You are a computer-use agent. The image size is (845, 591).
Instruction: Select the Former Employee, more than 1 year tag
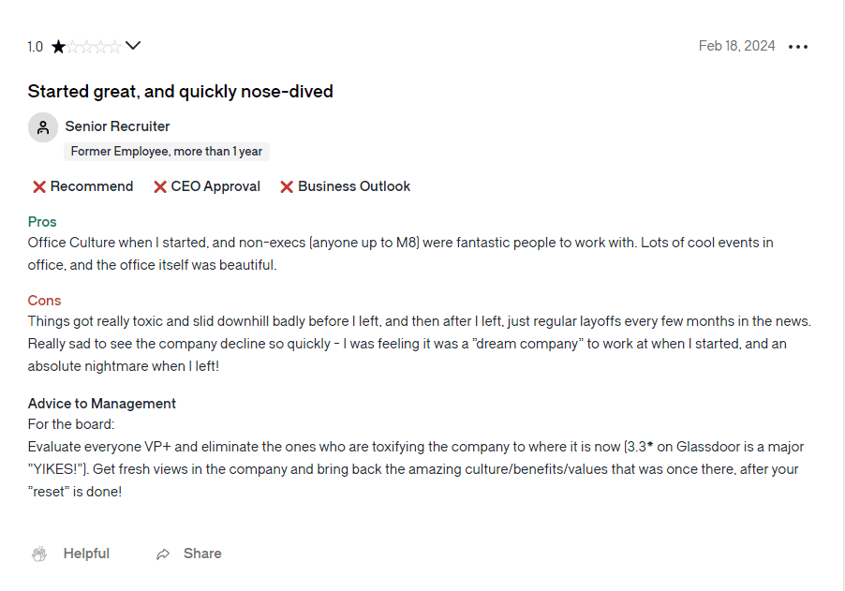click(x=167, y=152)
